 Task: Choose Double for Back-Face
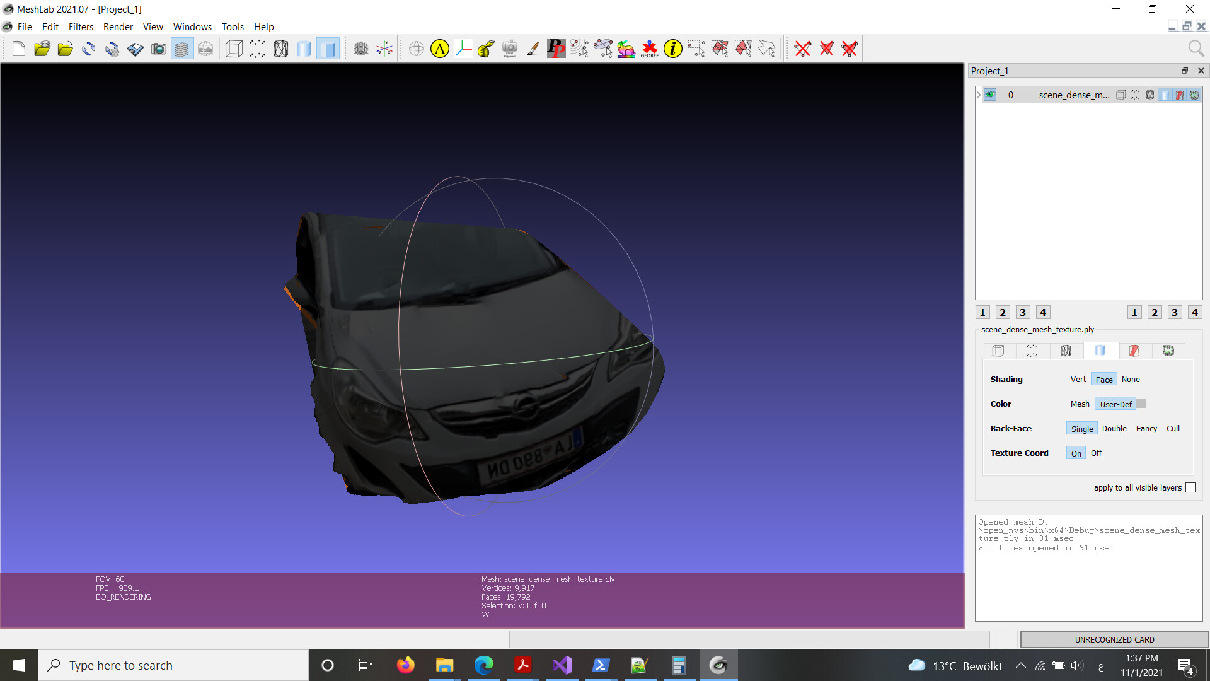(x=1114, y=429)
